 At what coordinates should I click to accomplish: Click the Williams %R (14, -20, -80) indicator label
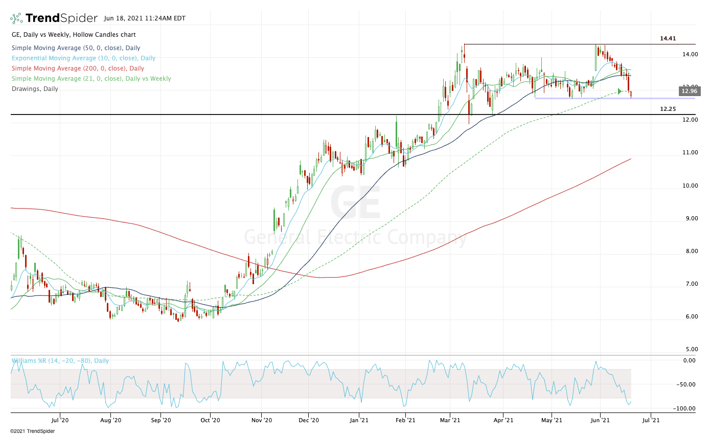(60, 360)
